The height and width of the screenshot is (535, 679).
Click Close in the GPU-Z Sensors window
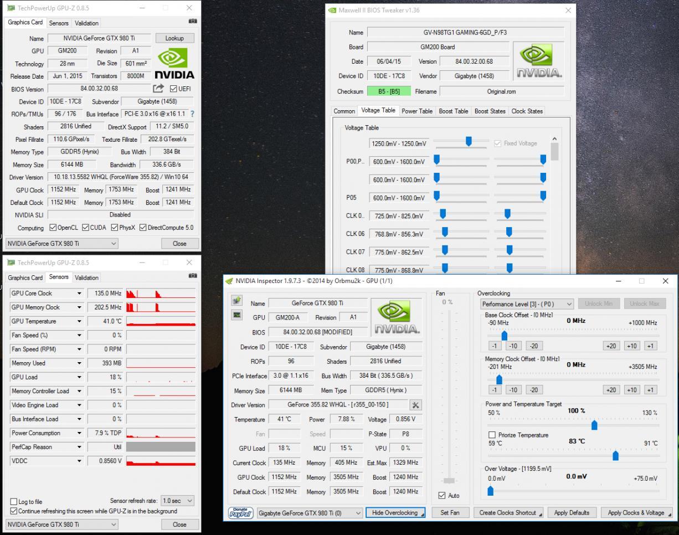[x=179, y=524]
